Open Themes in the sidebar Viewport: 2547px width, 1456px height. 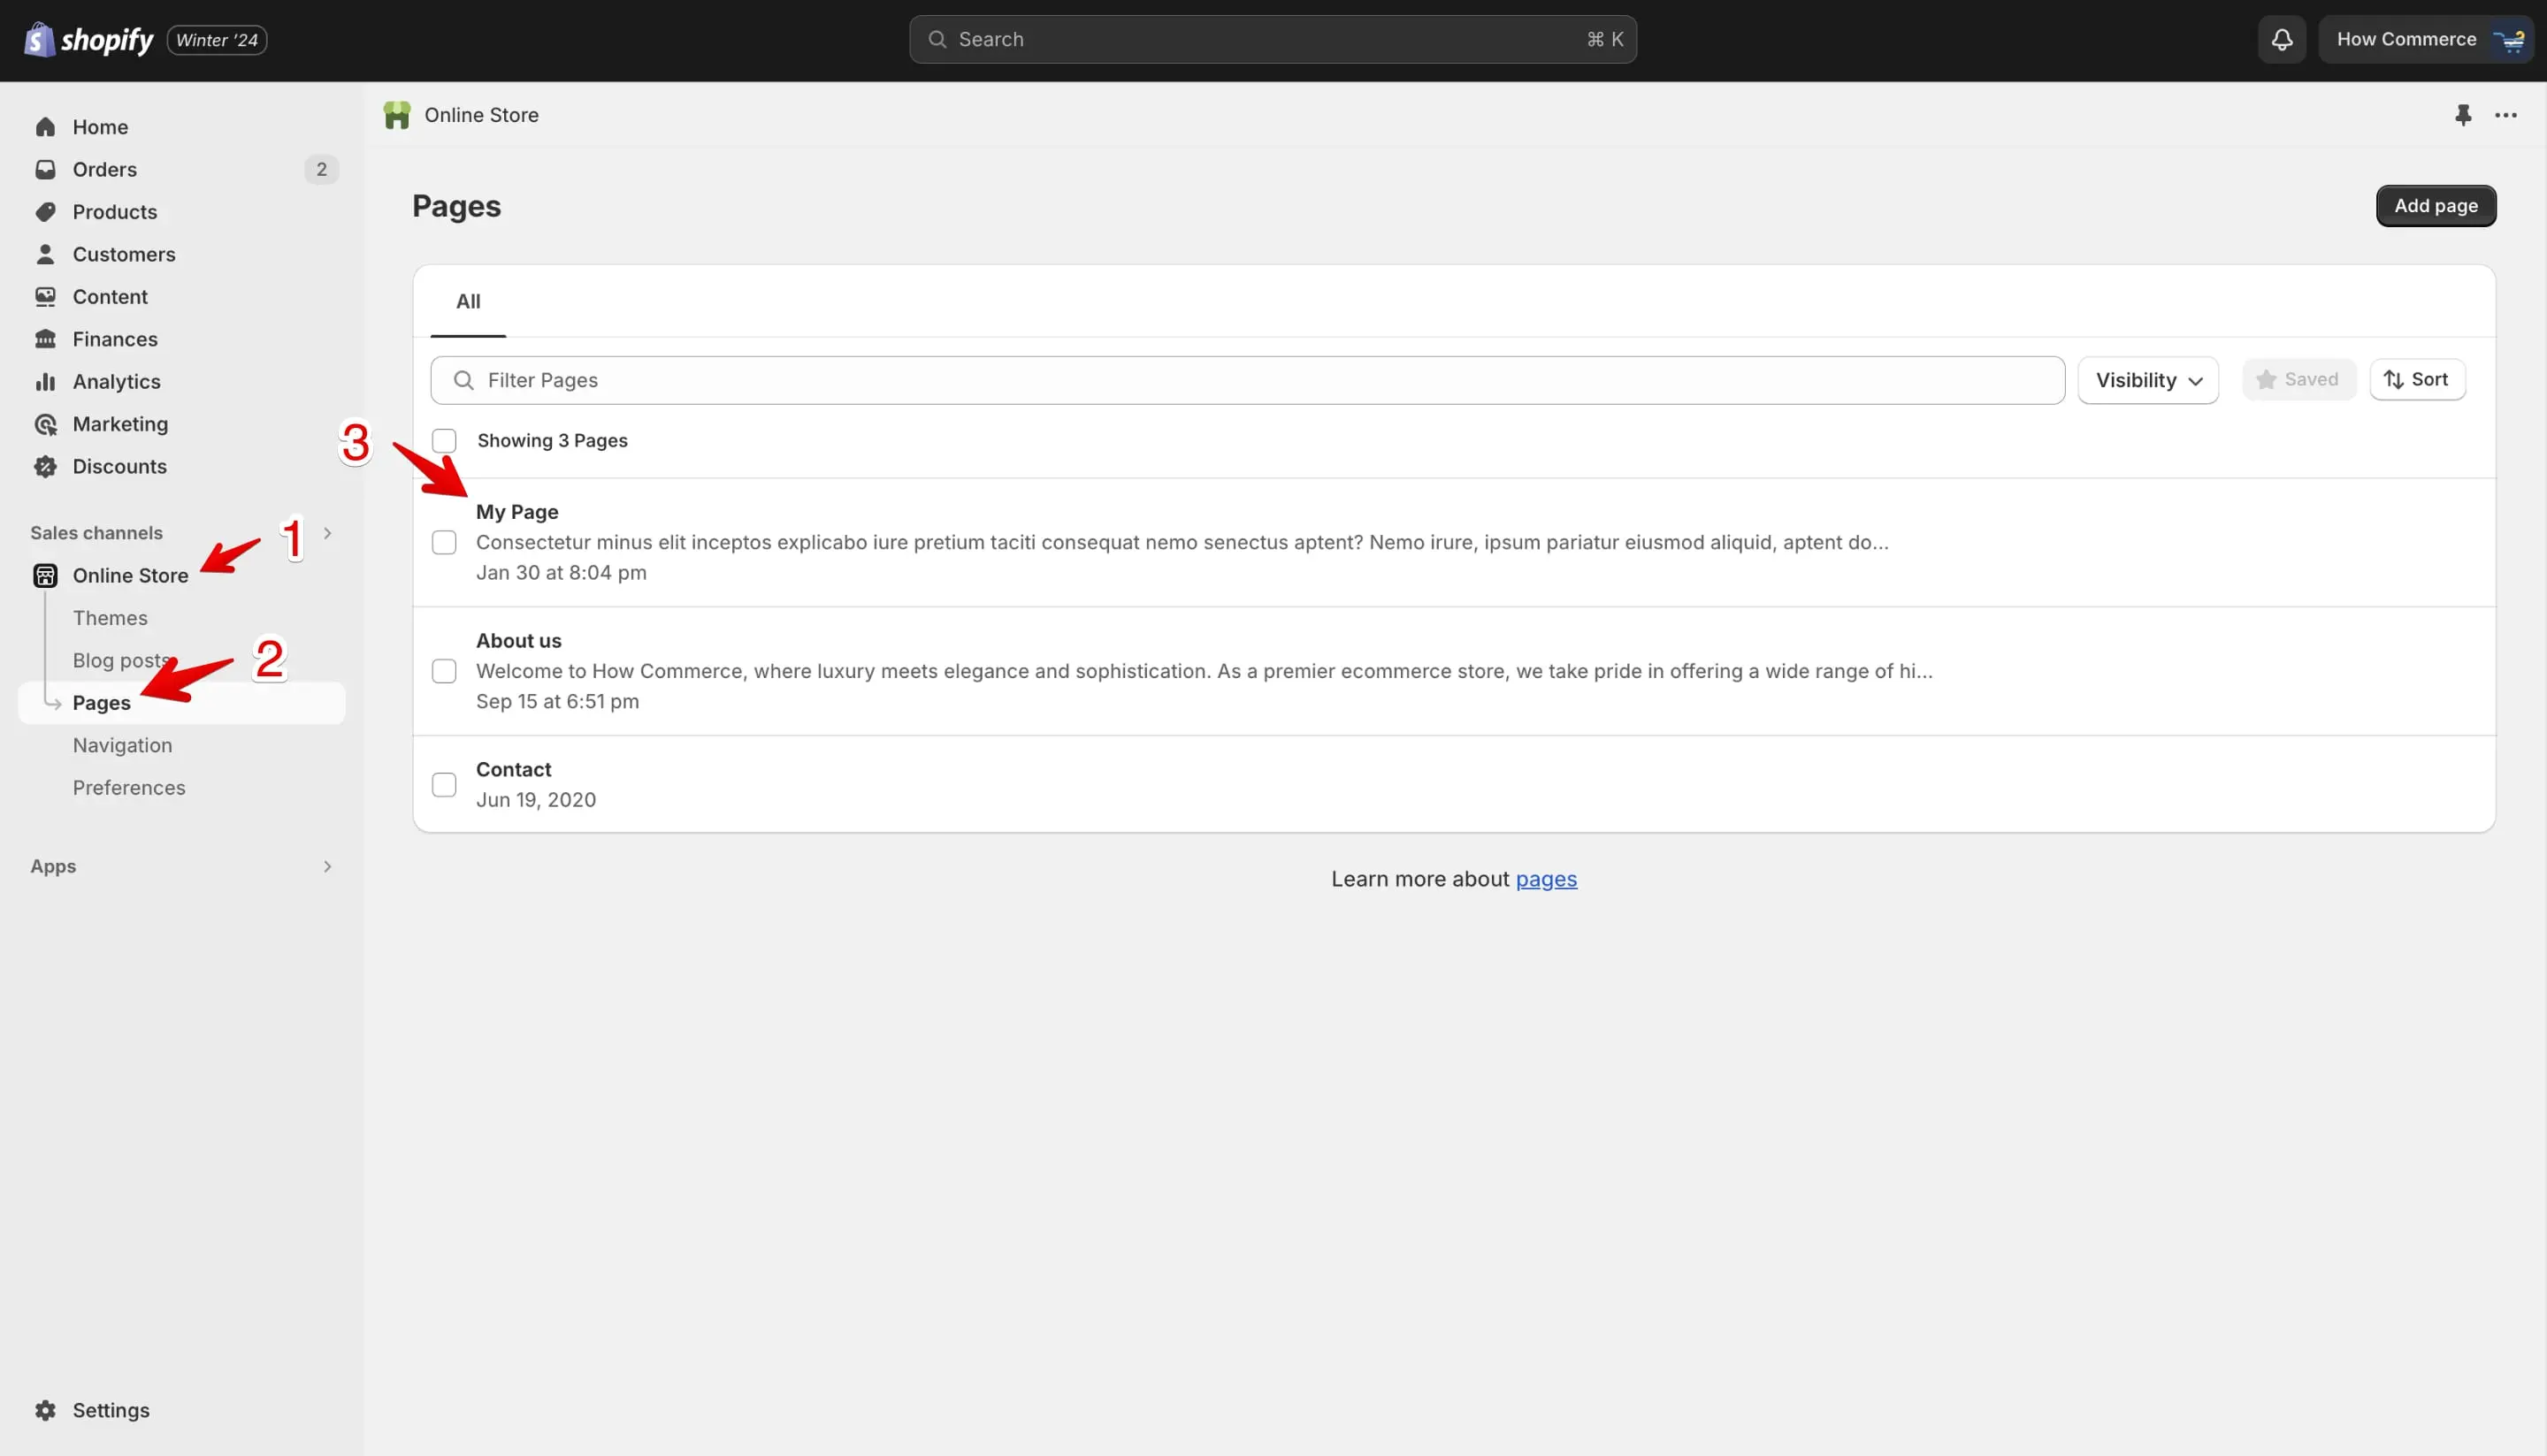(110, 618)
